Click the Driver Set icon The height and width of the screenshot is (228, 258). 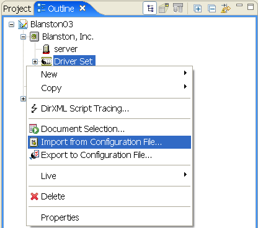47,61
